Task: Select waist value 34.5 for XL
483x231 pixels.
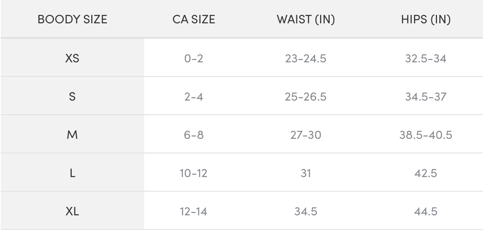Action: click(x=306, y=211)
